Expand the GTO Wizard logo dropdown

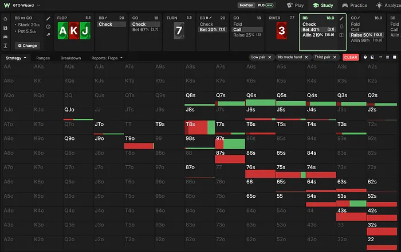click(38, 5)
